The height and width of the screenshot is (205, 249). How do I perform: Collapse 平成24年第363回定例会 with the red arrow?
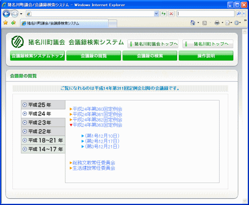coord(71,125)
